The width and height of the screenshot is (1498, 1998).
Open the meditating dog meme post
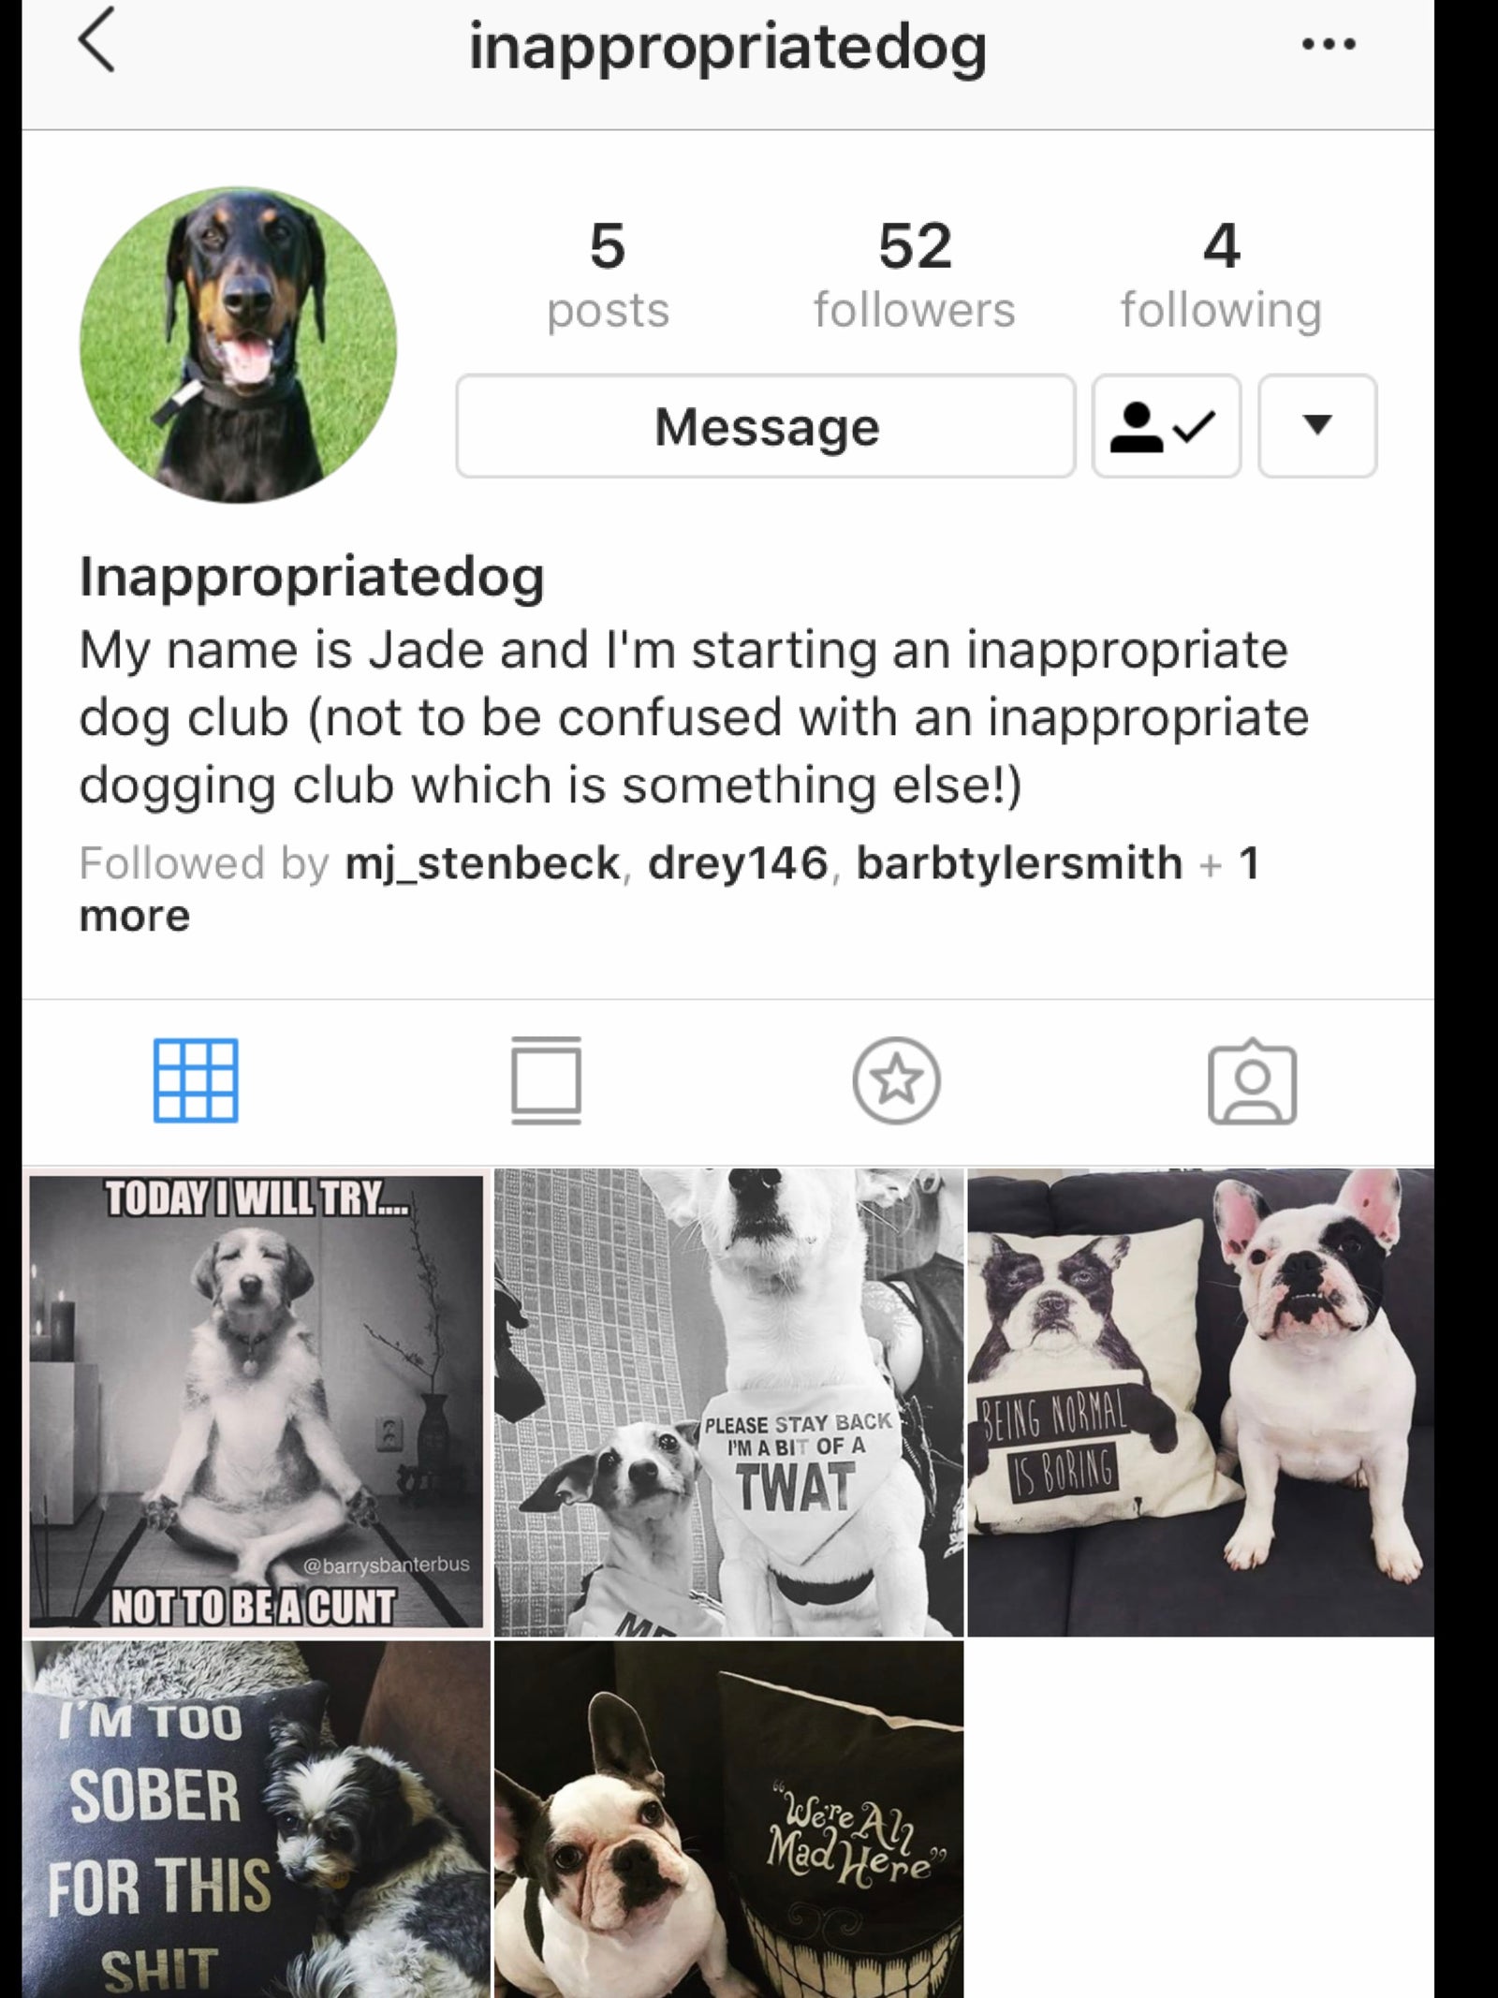[x=257, y=1402]
